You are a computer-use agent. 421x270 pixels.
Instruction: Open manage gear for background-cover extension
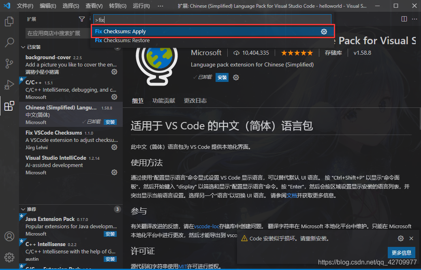[114, 72]
